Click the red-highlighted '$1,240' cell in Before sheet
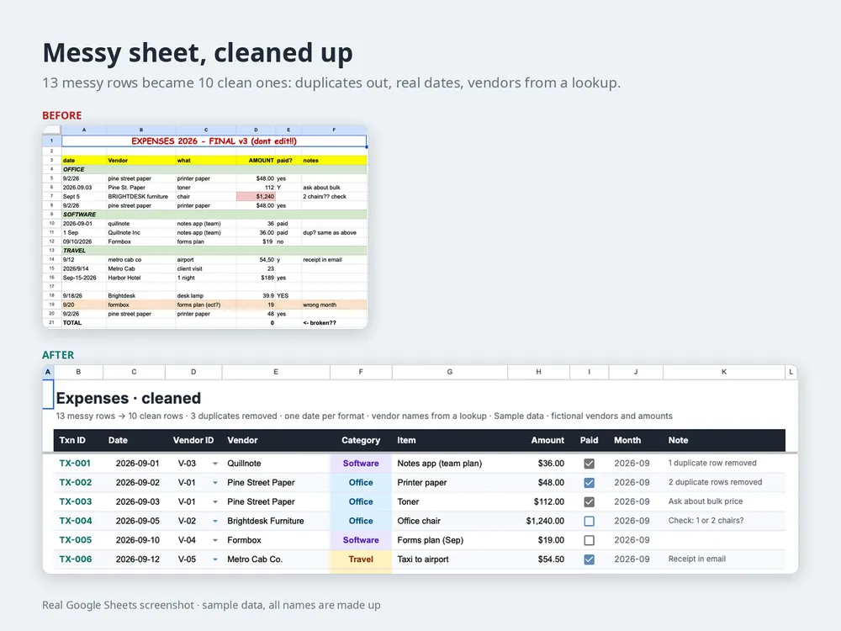 [257, 196]
